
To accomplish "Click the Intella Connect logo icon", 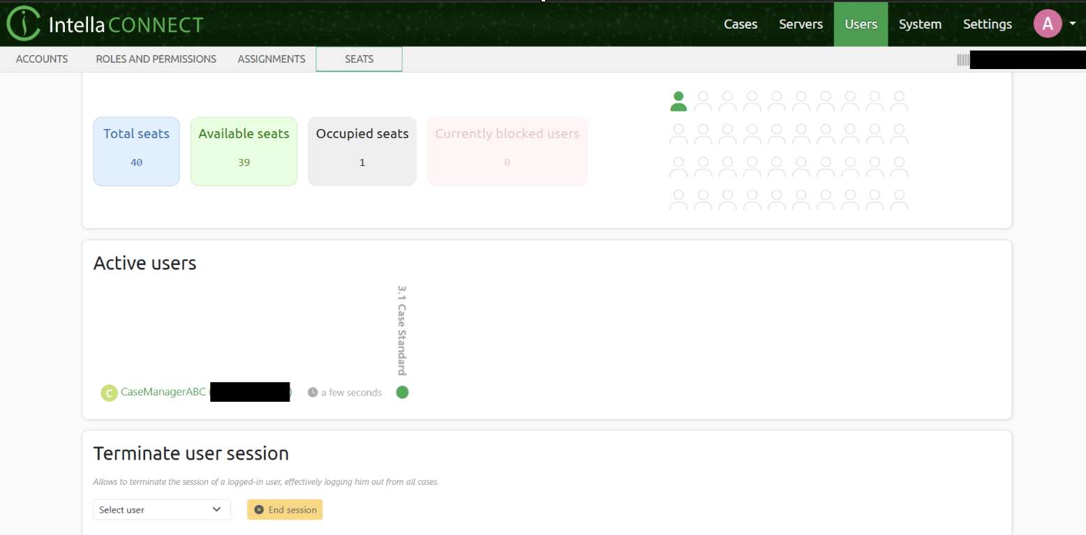I will [23, 24].
